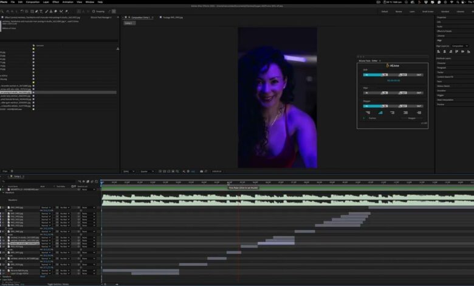Click the Reset link next to Transform
Image resolution: width=474 pixels, height=286 pixels.
[x=43, y=277]
